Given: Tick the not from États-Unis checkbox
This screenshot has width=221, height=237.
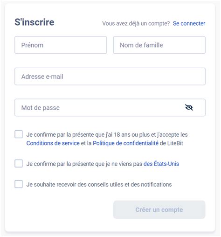Looking at the screenshot, I should 19,164.
